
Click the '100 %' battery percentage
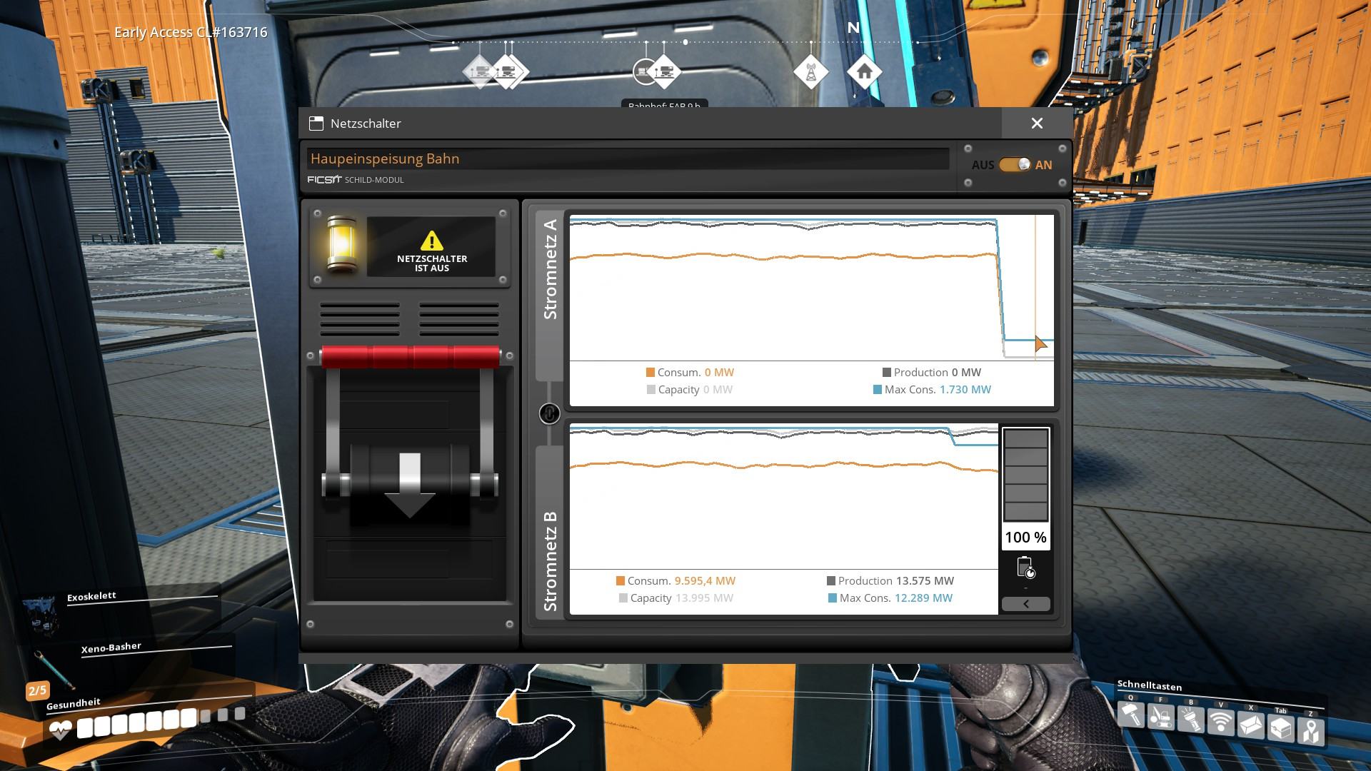point(1025,538)
